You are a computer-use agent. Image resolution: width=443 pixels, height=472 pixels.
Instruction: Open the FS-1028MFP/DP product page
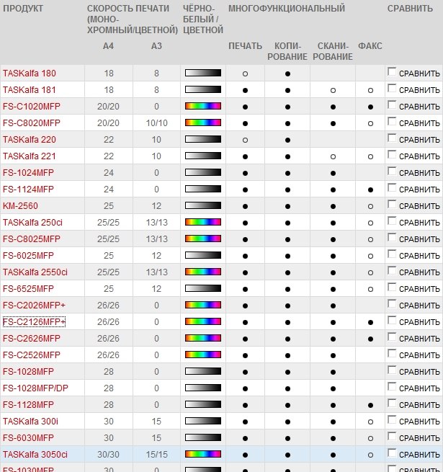click(x=35, y=388)
